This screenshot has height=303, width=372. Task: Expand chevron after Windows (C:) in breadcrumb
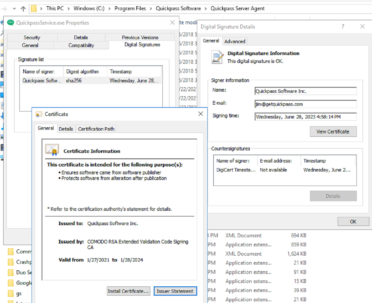109,9
